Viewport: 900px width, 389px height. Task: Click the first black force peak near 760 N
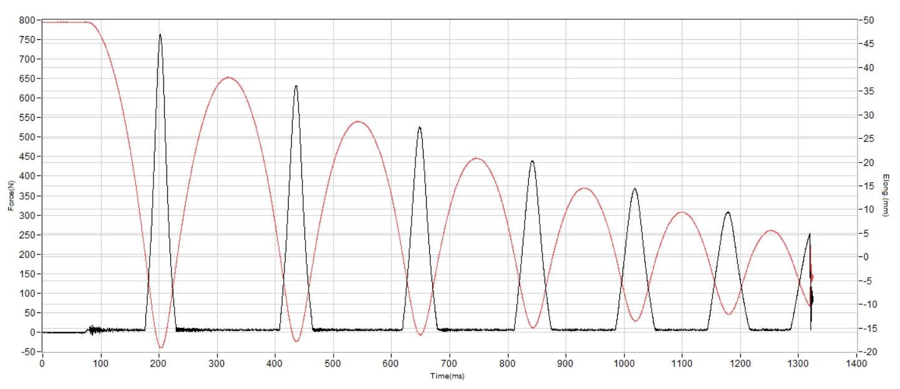point(160,35)
